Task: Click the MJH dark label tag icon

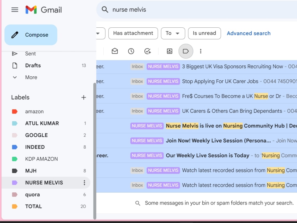Action: coord(15,171)
